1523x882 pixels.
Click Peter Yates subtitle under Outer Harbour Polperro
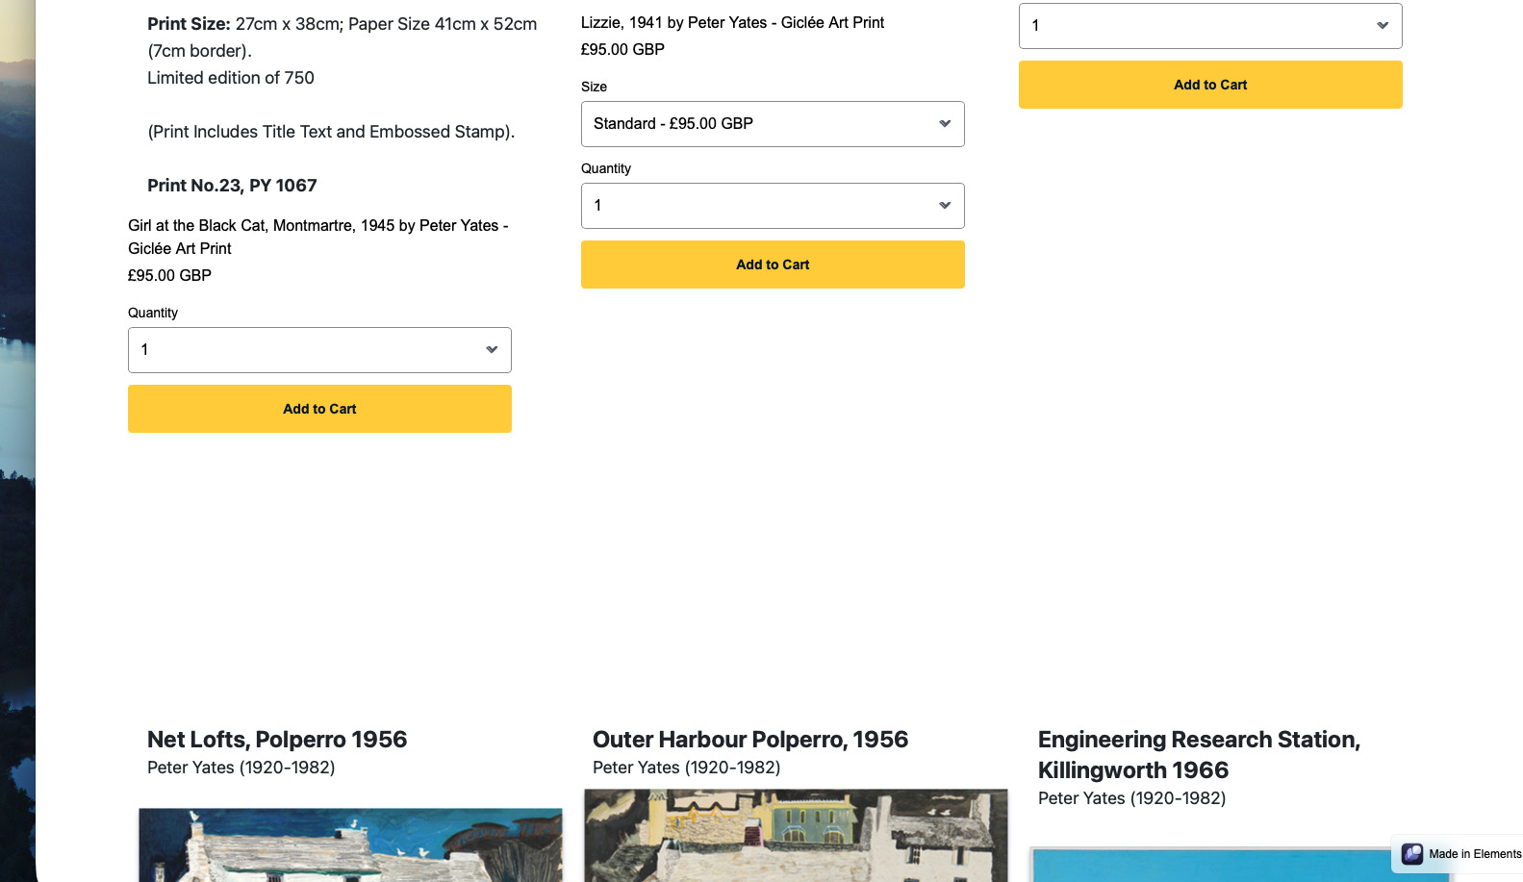coord(686,768)
